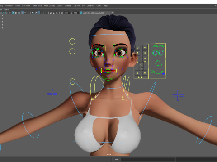This screenshot has height=162, width=217.
Task: Open the Generate menu
Action: pos(90,6)
